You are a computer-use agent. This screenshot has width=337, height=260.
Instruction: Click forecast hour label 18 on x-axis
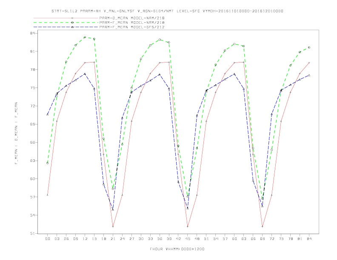pyautogui.click(x=103, y=239)
